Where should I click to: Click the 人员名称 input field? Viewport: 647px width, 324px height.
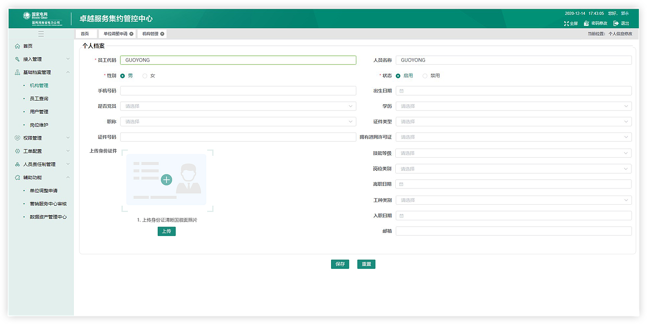coord(514,60)
